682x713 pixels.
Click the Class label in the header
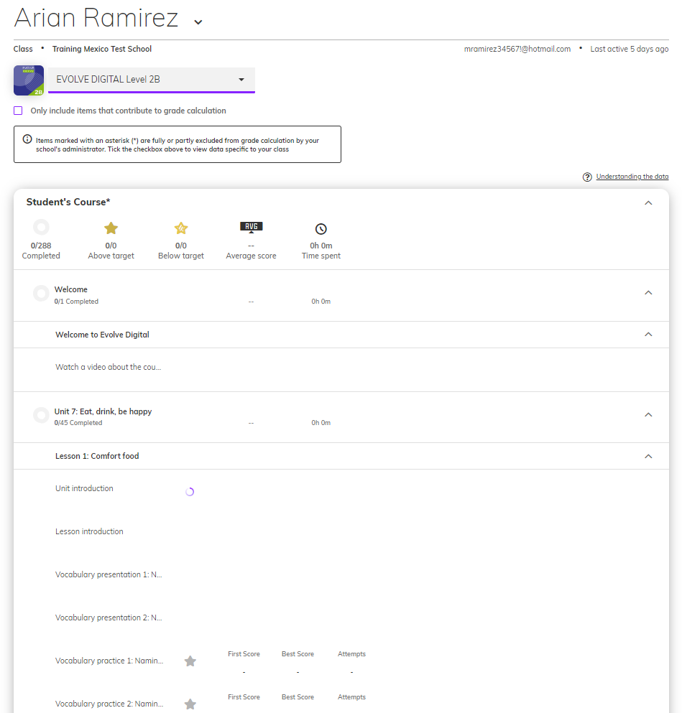pos(23,49)
